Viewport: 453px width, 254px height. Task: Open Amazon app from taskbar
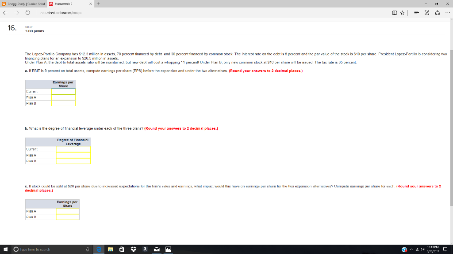[145, 250]
